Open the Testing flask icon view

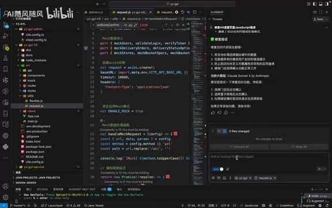pyautogui.click(x=6, y=58)
